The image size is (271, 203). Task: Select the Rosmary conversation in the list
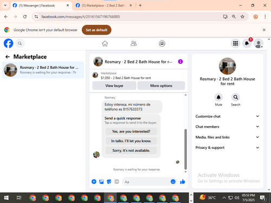coord(43,70)
